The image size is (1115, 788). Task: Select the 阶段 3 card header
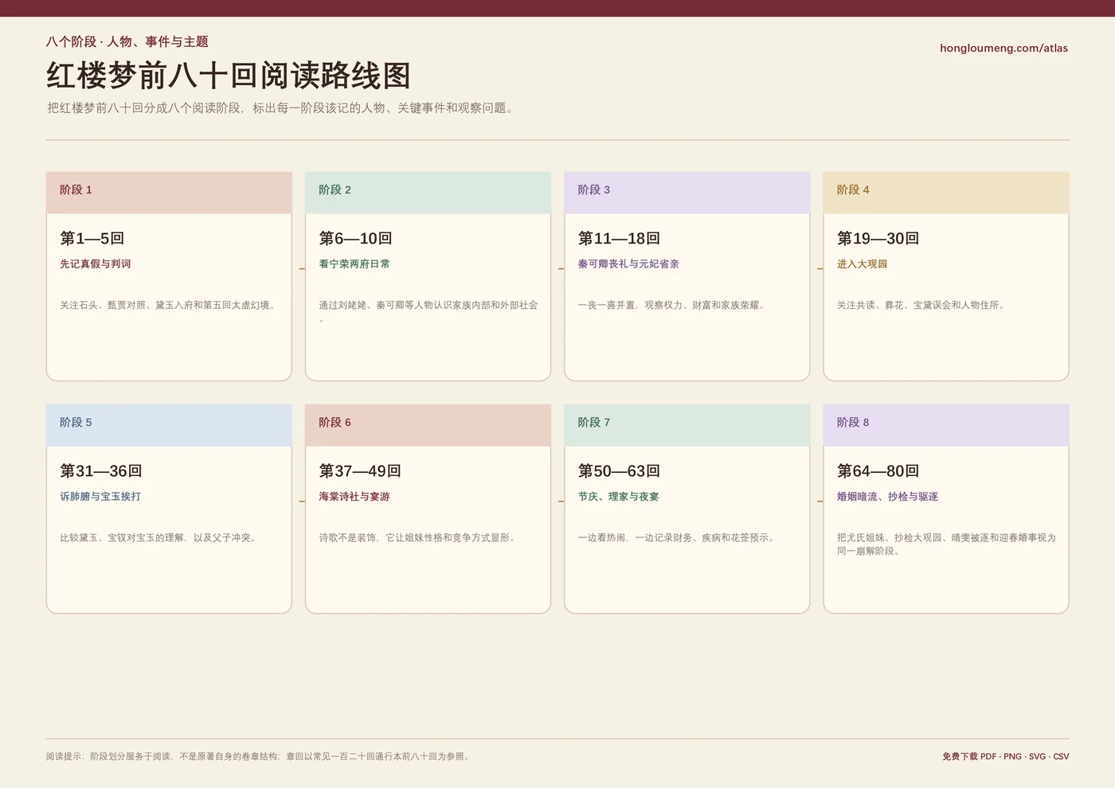(687, 192)
